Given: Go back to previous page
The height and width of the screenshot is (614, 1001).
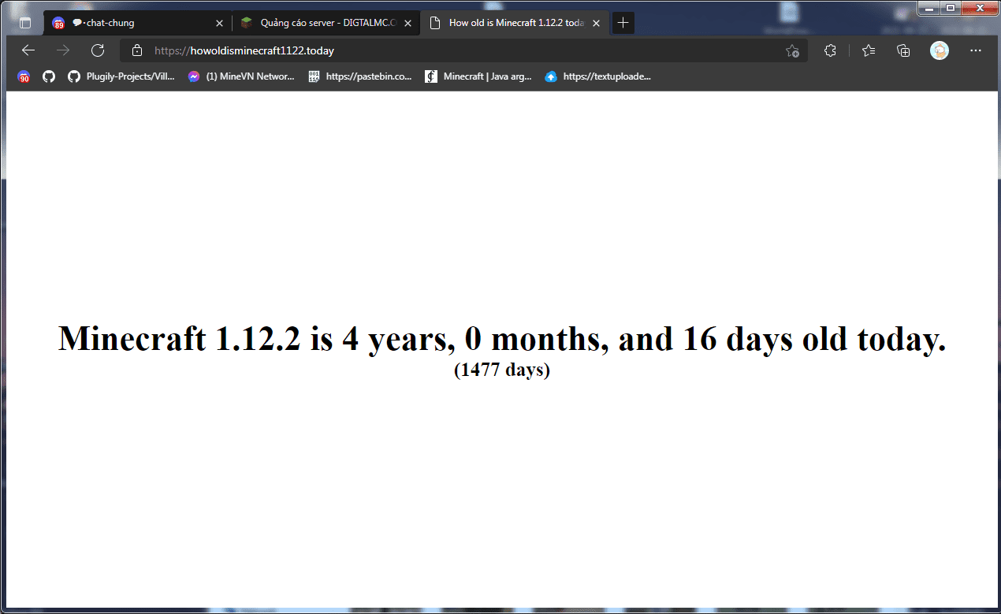Looking at the screenshot, I should pos(28,50).
